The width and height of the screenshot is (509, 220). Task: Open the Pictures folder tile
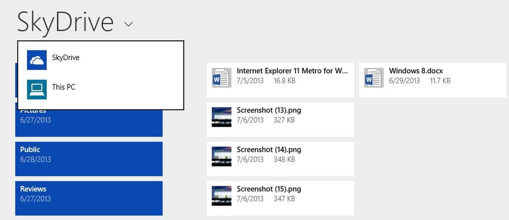click(89, 123)
